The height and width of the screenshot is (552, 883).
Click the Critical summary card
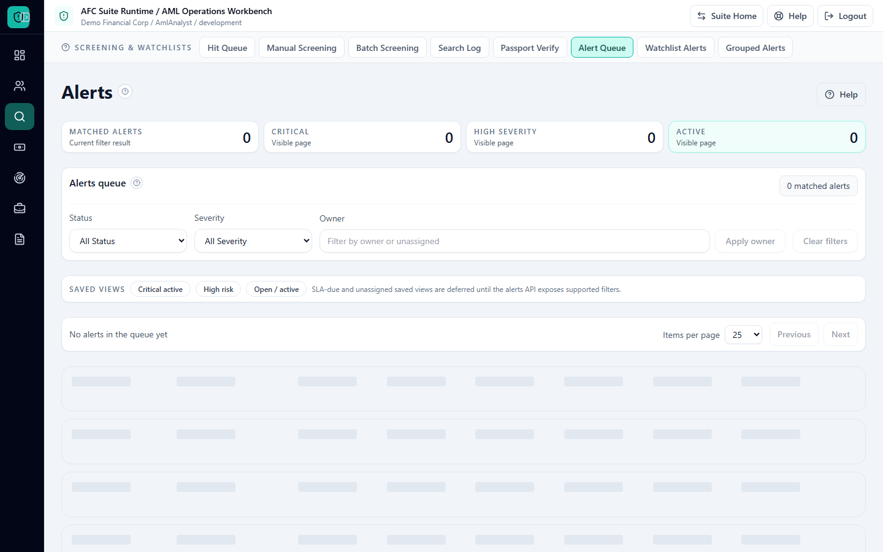(362, 137)
